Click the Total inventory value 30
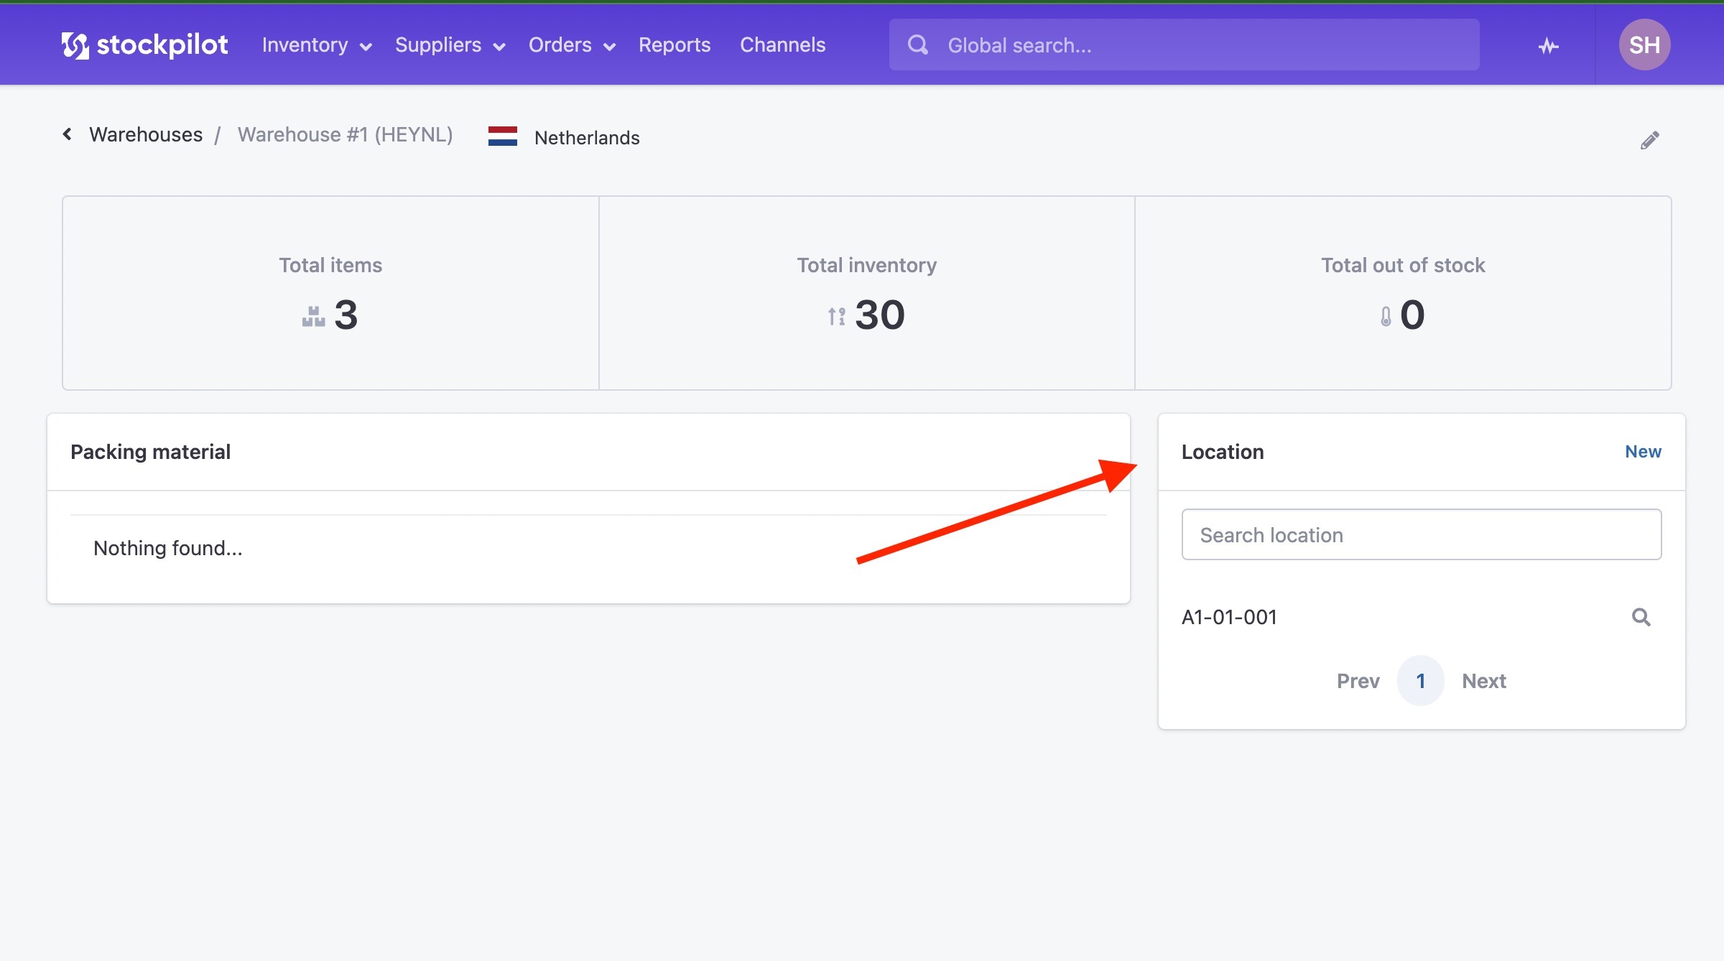Viewport: 1724px width, 961px height. [879, 315]
